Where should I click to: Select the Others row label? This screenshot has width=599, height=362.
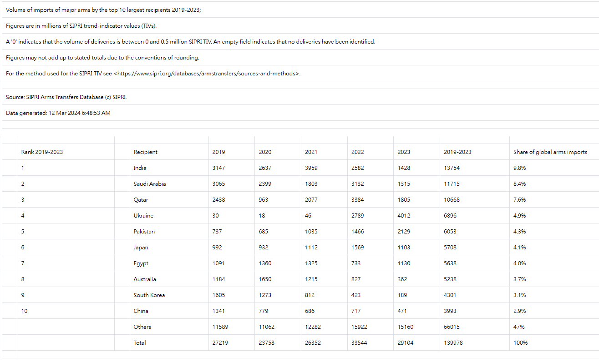pyautogui.click(x=142, y=327)
